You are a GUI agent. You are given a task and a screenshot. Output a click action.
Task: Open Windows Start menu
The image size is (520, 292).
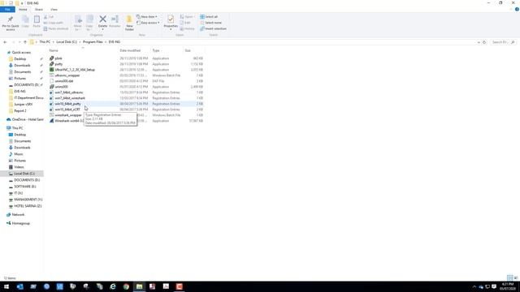click(x=6, y=286)
